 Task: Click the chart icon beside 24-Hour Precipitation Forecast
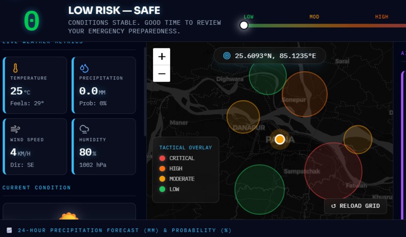pos(9,230)
